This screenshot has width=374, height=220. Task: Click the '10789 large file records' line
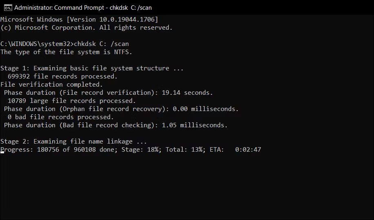71,101
